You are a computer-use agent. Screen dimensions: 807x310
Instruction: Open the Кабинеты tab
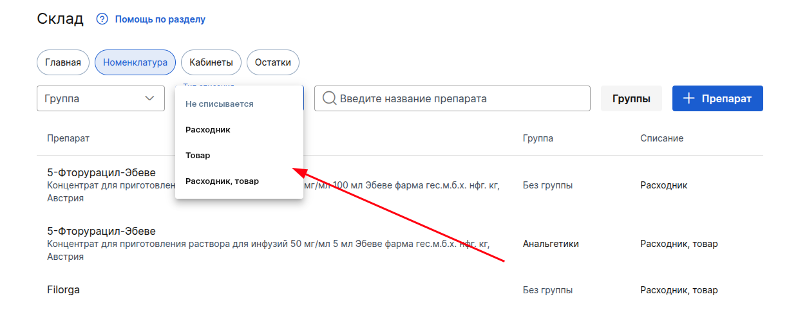211,62
